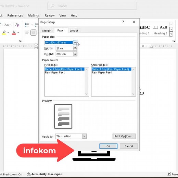Select the justify alignment icon
The height and width of the screenshot is (178, 178).
34,33
